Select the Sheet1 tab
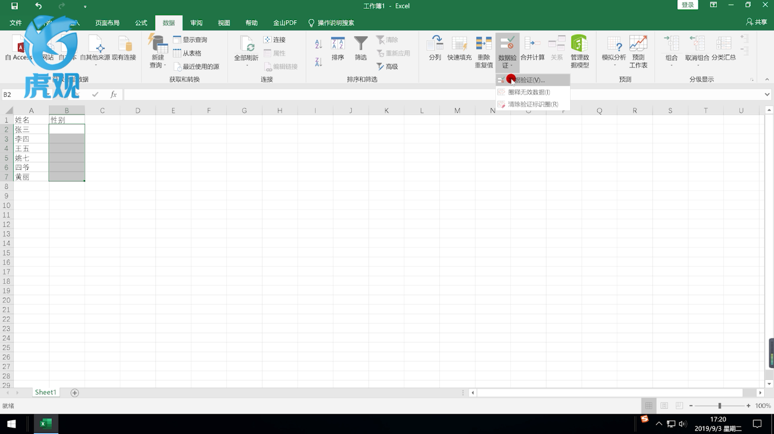This screenshot has height=434, width=774. (45, 393)
